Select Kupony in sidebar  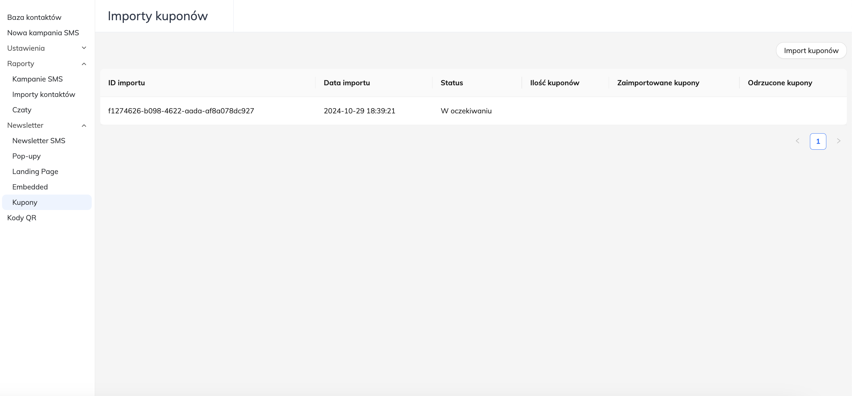point(25,202)
